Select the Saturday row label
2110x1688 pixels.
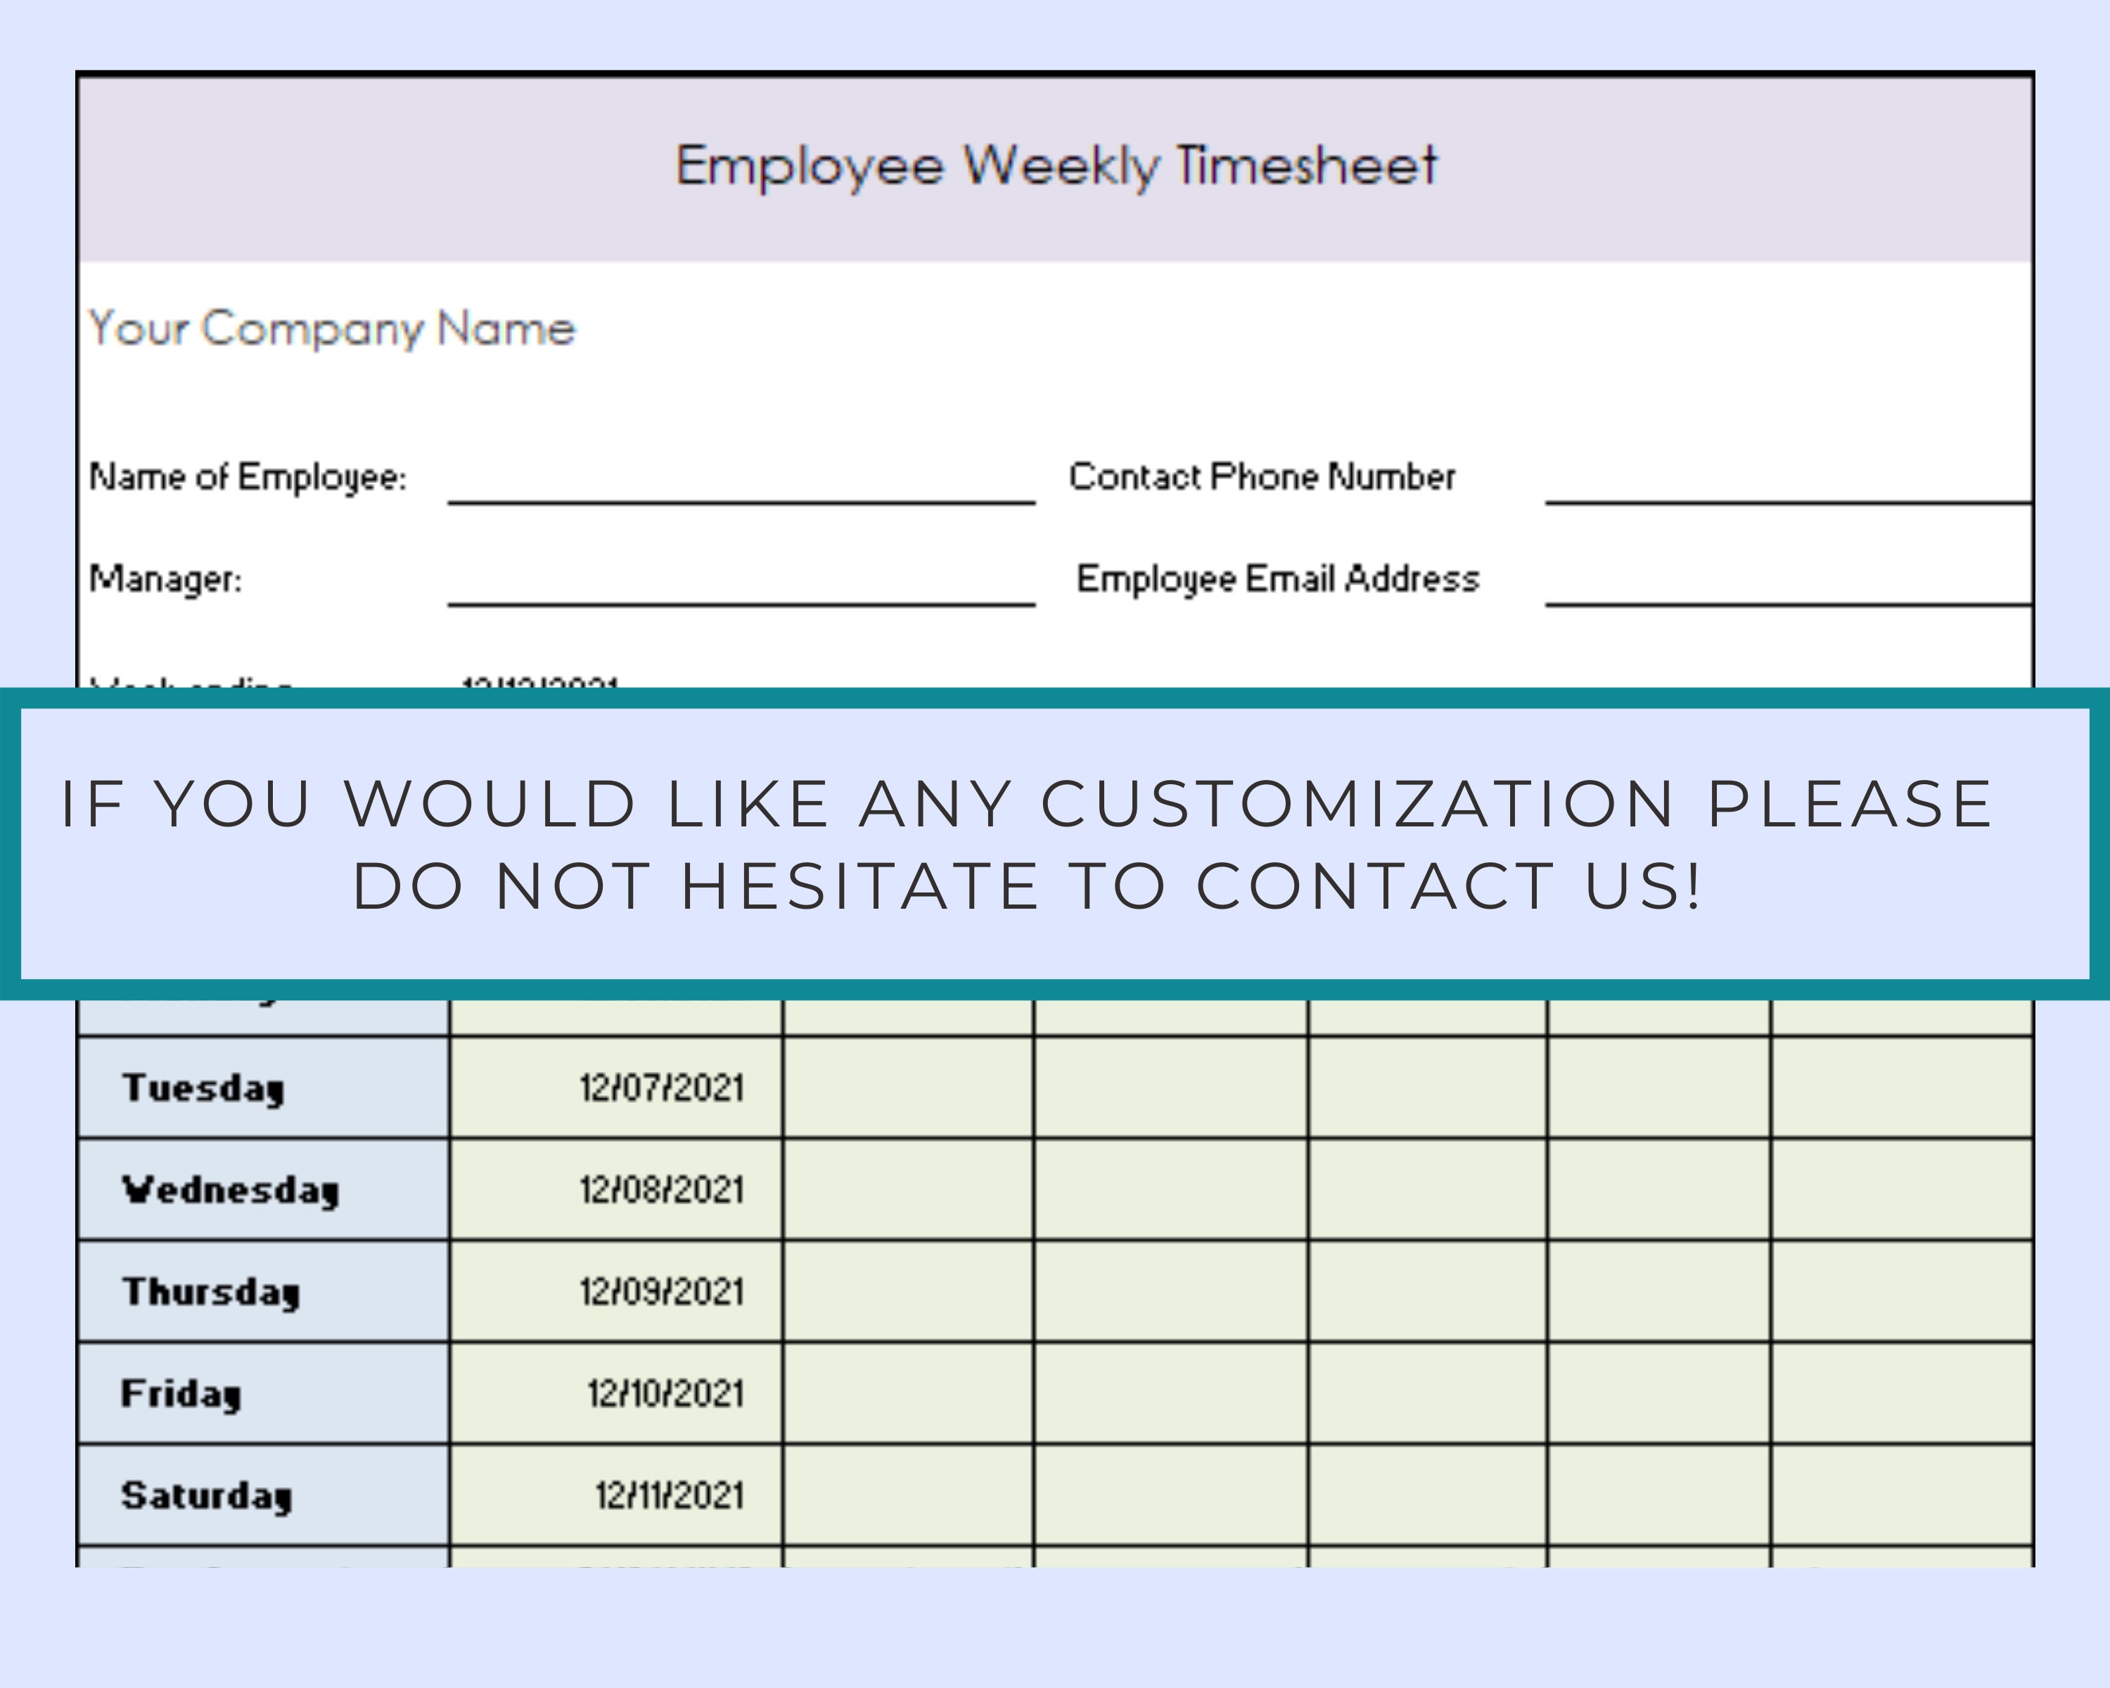[x=205, y=1495]
